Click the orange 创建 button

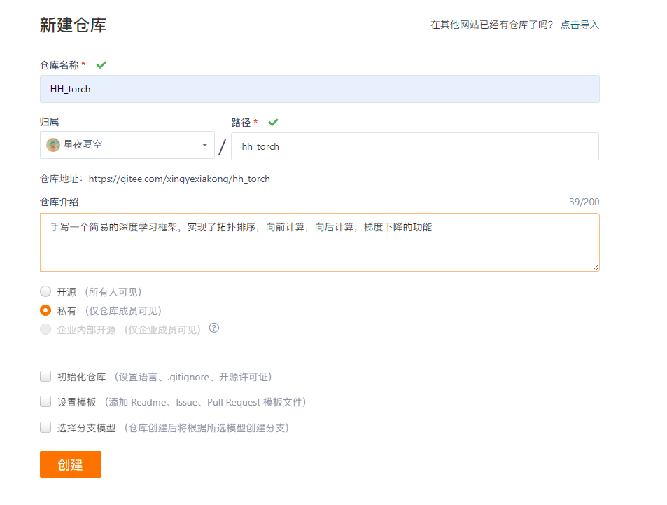[71, 464]
